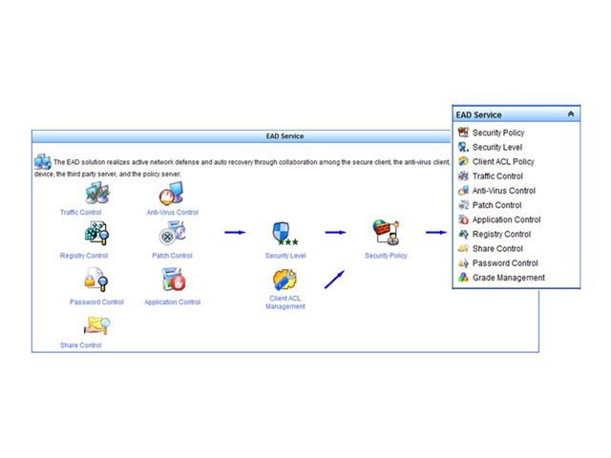Click the Security Policy diagram icon
Screen dimensions: 611x458
coord(386,235)
